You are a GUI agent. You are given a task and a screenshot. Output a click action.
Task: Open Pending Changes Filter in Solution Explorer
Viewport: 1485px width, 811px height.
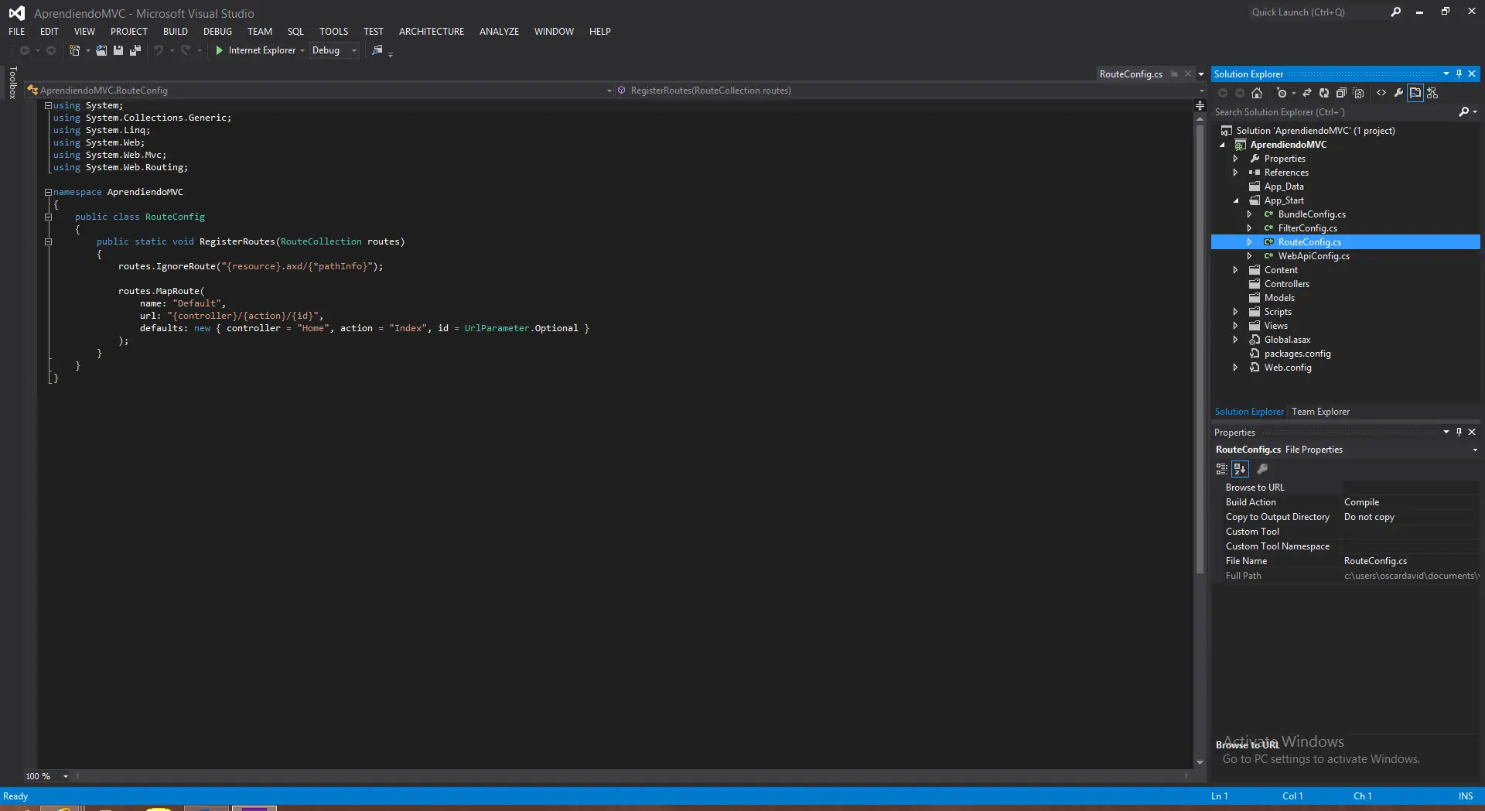click(x=1282, y=93)
